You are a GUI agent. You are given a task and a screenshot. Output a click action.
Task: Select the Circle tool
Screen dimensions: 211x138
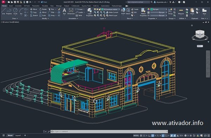pos(15,11)
